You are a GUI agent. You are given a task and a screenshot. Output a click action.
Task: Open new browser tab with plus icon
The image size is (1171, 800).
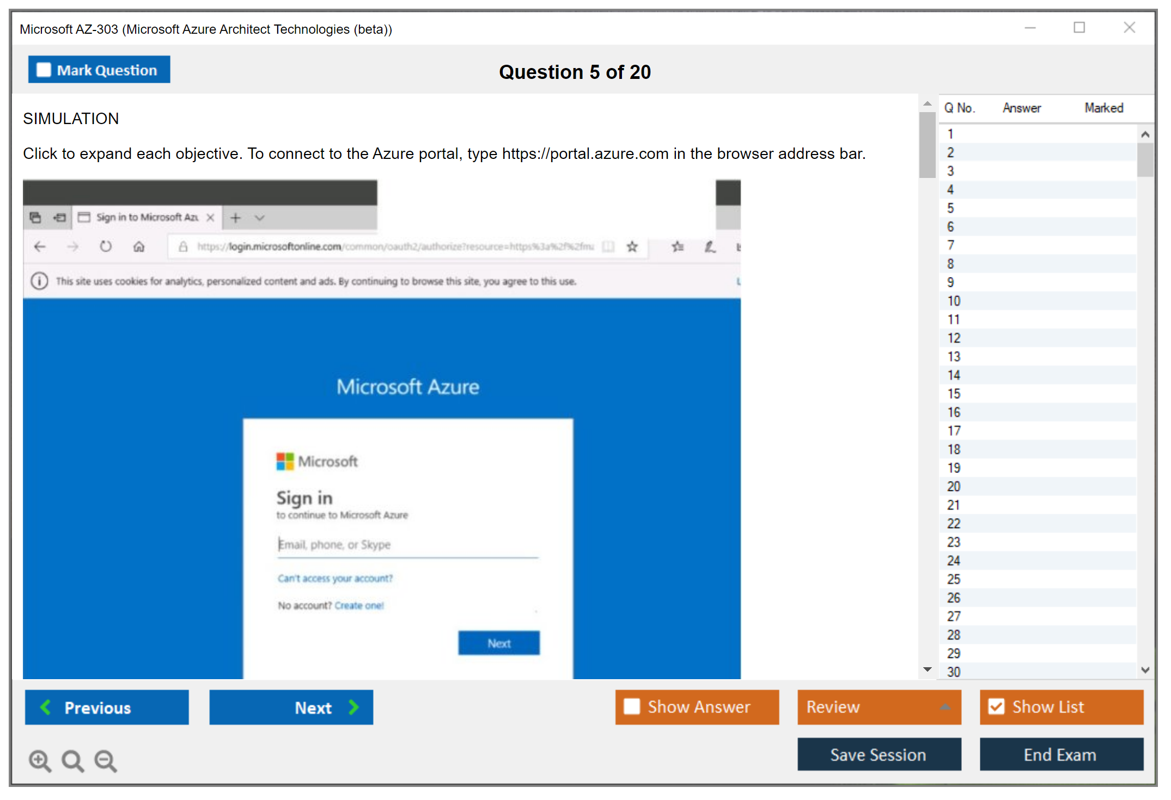[x=235, y=218]
